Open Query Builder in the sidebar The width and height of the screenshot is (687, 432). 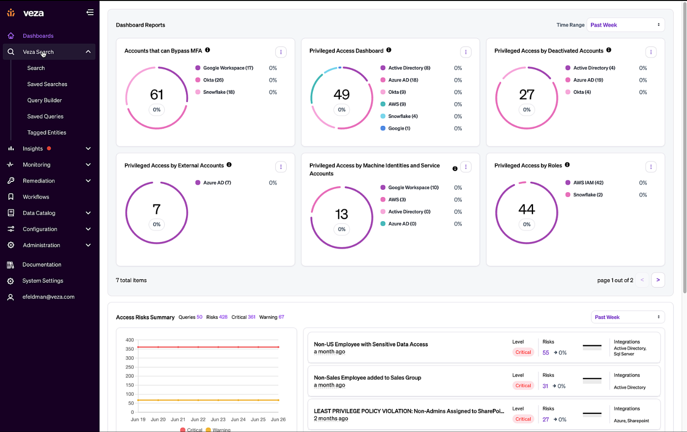[45, 100]
